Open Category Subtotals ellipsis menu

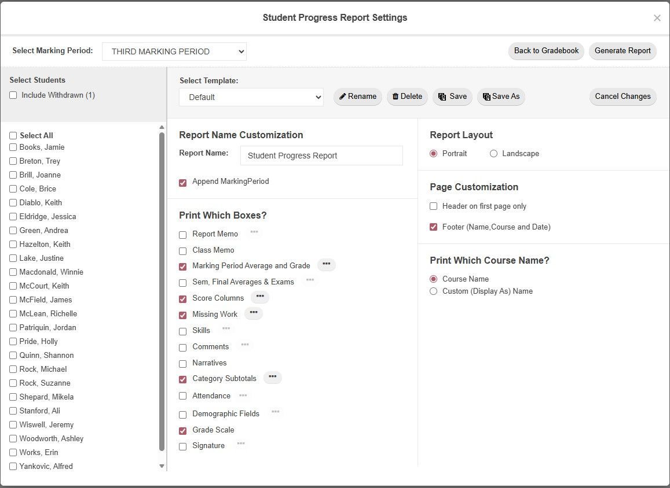[x=272, y=377]
